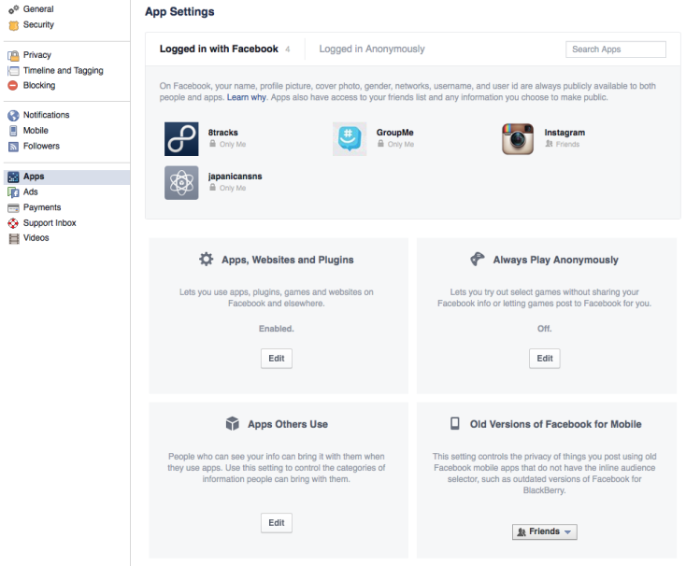The width and height of the screenshot is (686, 566).
Task: Select the Instagram camera icon
Action: [x=518, y=138]
